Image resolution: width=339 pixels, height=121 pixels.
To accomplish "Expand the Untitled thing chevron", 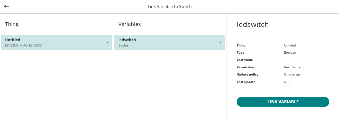I will point(107,42).
